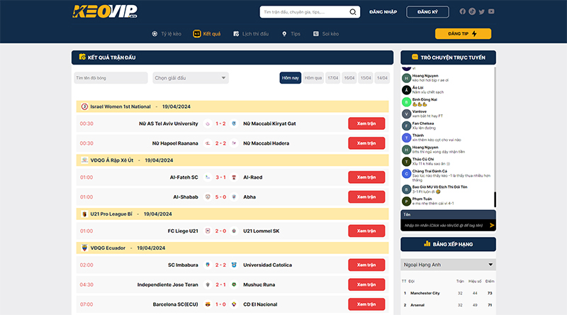
Task: Open the Tips menu item
Action: (x=291, y=33)
